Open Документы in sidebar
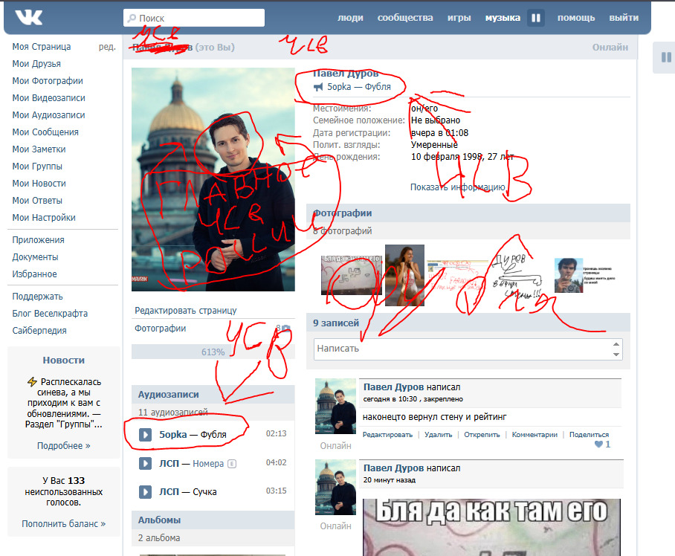 (x=35, y=257)
